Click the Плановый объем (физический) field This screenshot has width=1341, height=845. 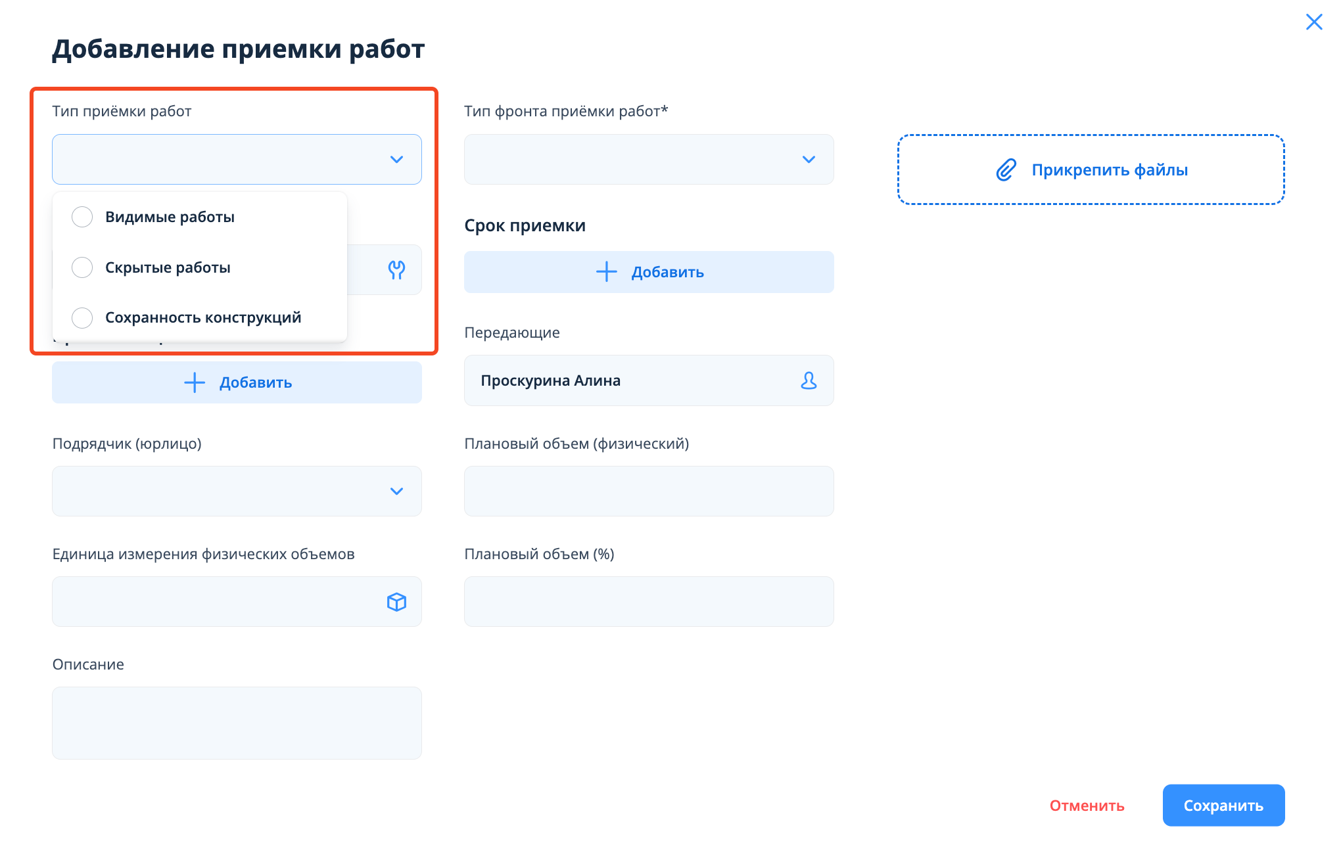(x=648, y=491)
